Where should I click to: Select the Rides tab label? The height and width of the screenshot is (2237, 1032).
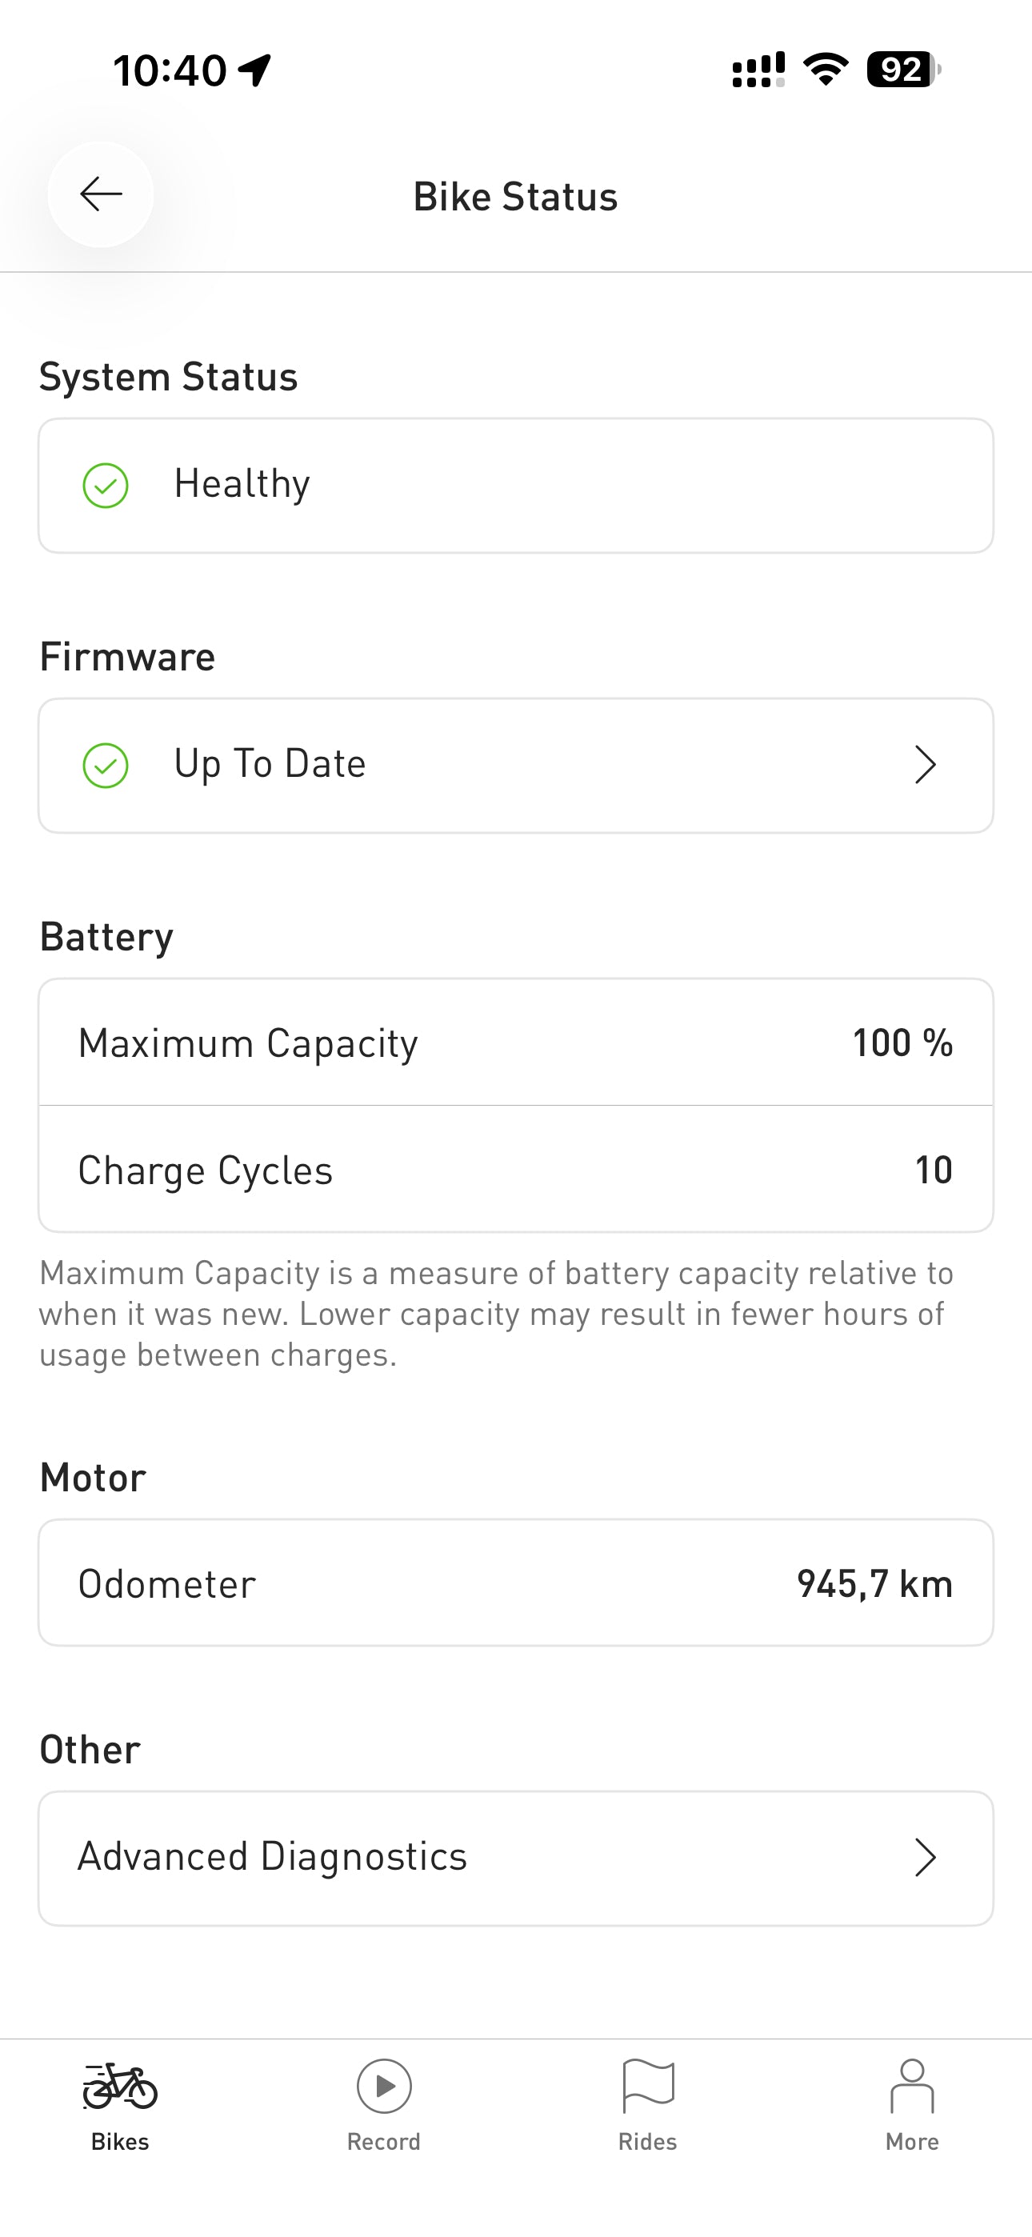click(648, 2142)
